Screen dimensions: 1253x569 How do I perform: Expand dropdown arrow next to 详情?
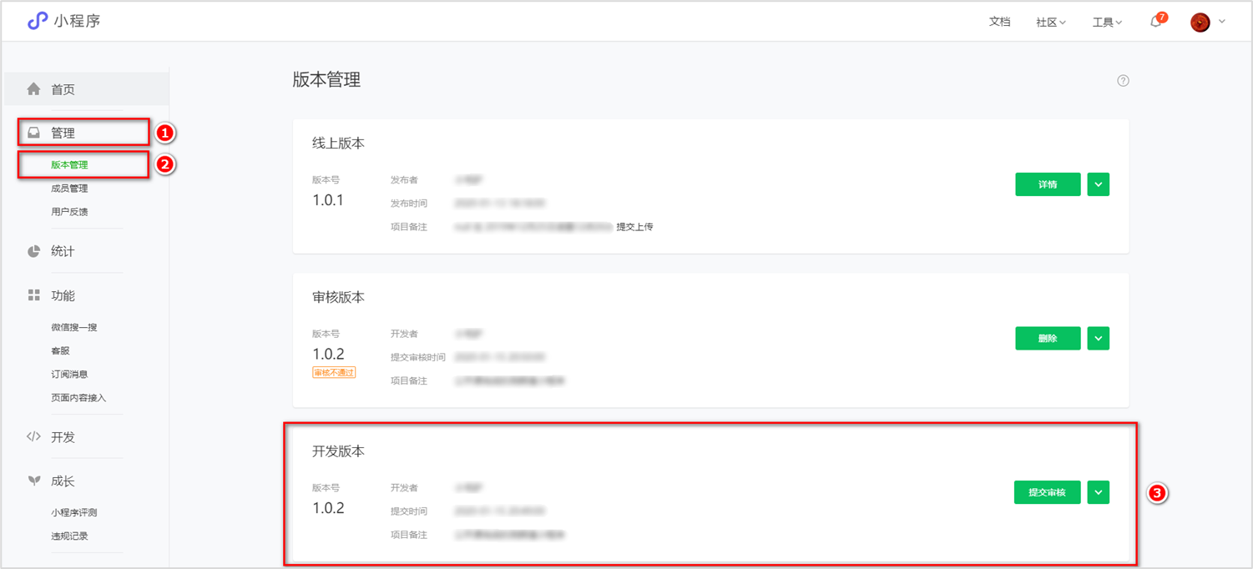click(1098, 184)
